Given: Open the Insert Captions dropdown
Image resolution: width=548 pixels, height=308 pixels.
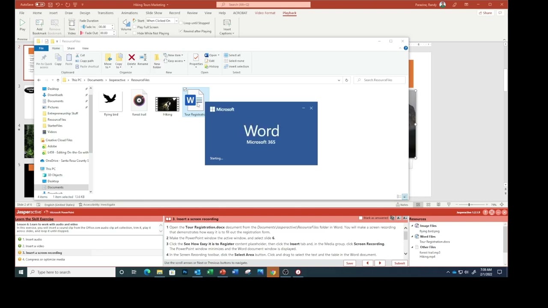Looking at the screenshot, I should coord(227,27).
